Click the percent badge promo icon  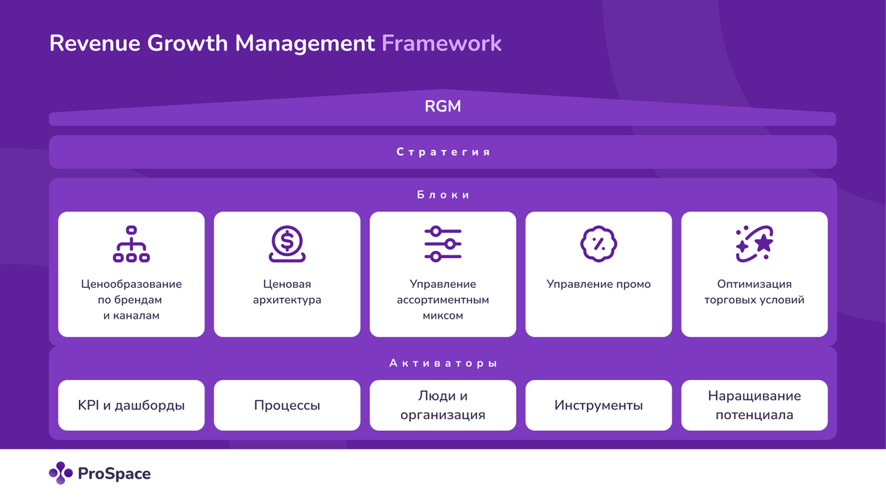point(599,244)
